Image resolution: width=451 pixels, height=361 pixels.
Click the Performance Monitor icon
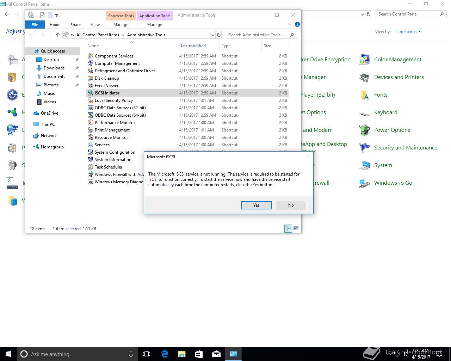coord(91,123)
